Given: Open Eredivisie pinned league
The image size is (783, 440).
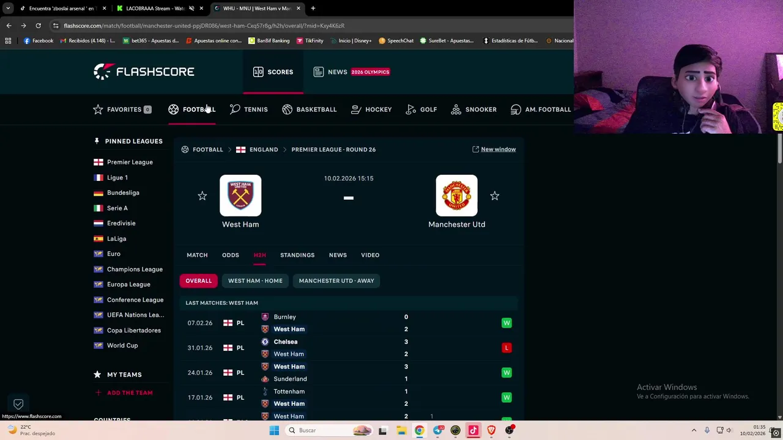Looking at the screenshot, I should click(x=121, y=223).
